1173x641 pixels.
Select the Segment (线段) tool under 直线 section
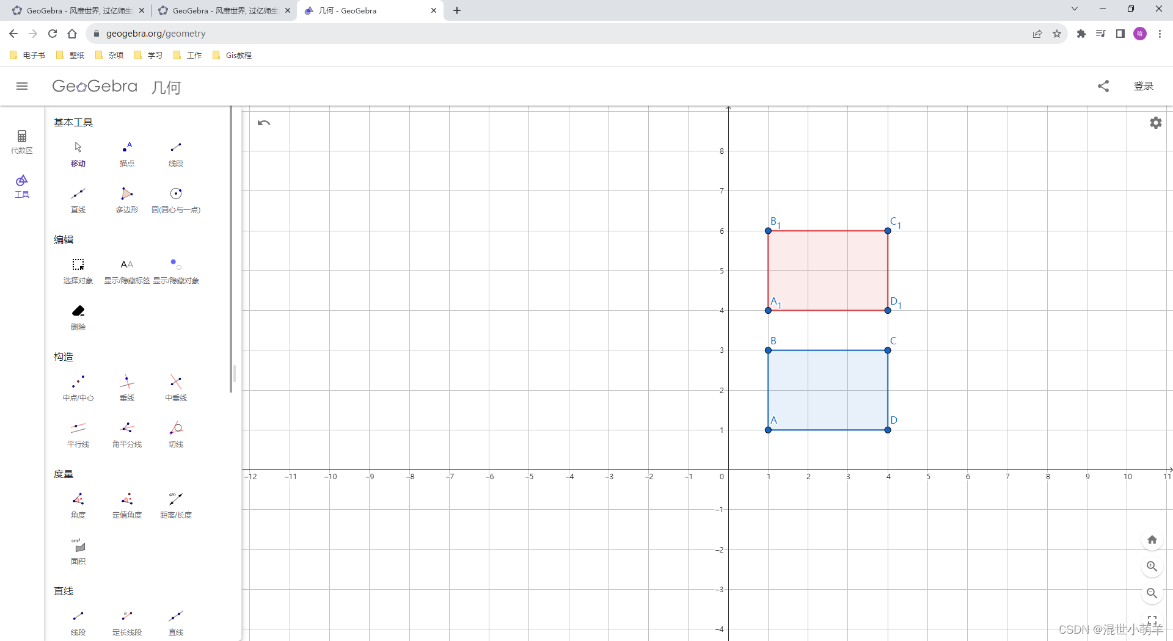tap(78, 623)
